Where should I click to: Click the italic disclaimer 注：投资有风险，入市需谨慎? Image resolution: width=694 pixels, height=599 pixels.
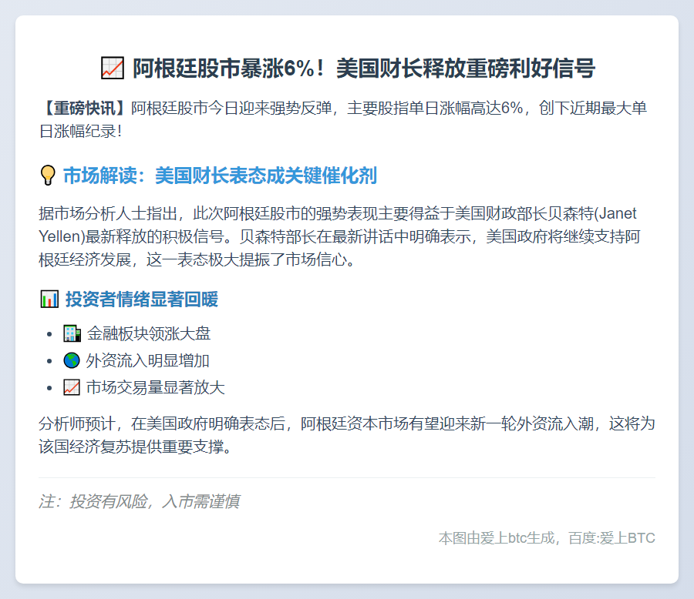[139, 502]
